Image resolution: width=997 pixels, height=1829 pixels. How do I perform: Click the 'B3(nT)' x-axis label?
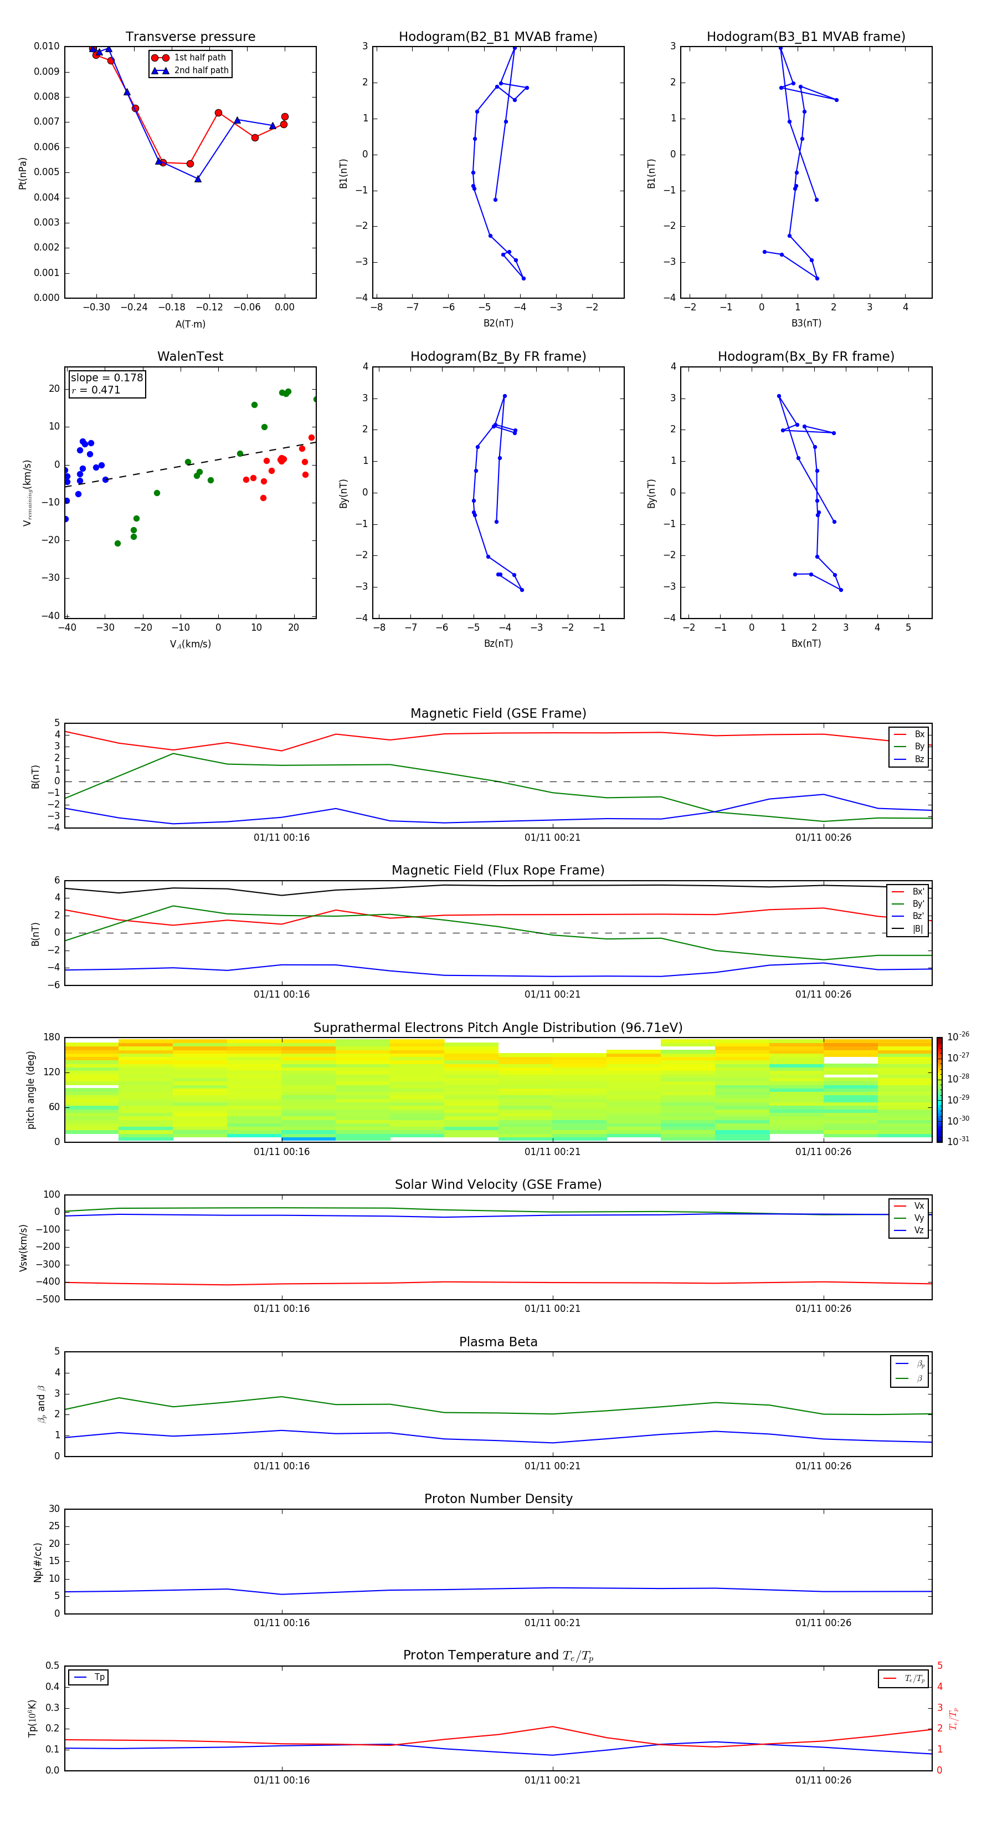coord(806,323)
